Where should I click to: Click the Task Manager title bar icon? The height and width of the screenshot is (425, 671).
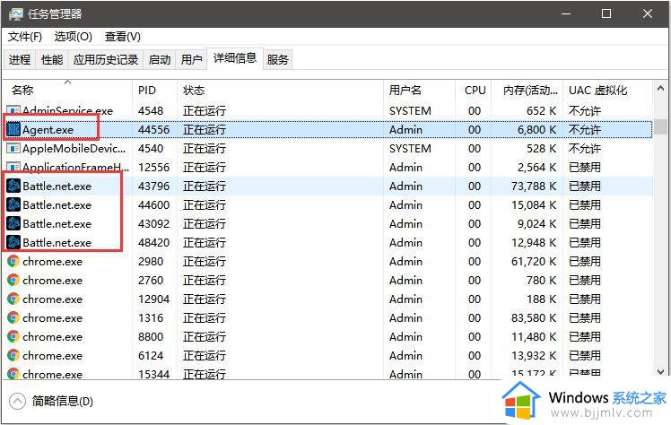pyautogui.click(x=15, y=14)
